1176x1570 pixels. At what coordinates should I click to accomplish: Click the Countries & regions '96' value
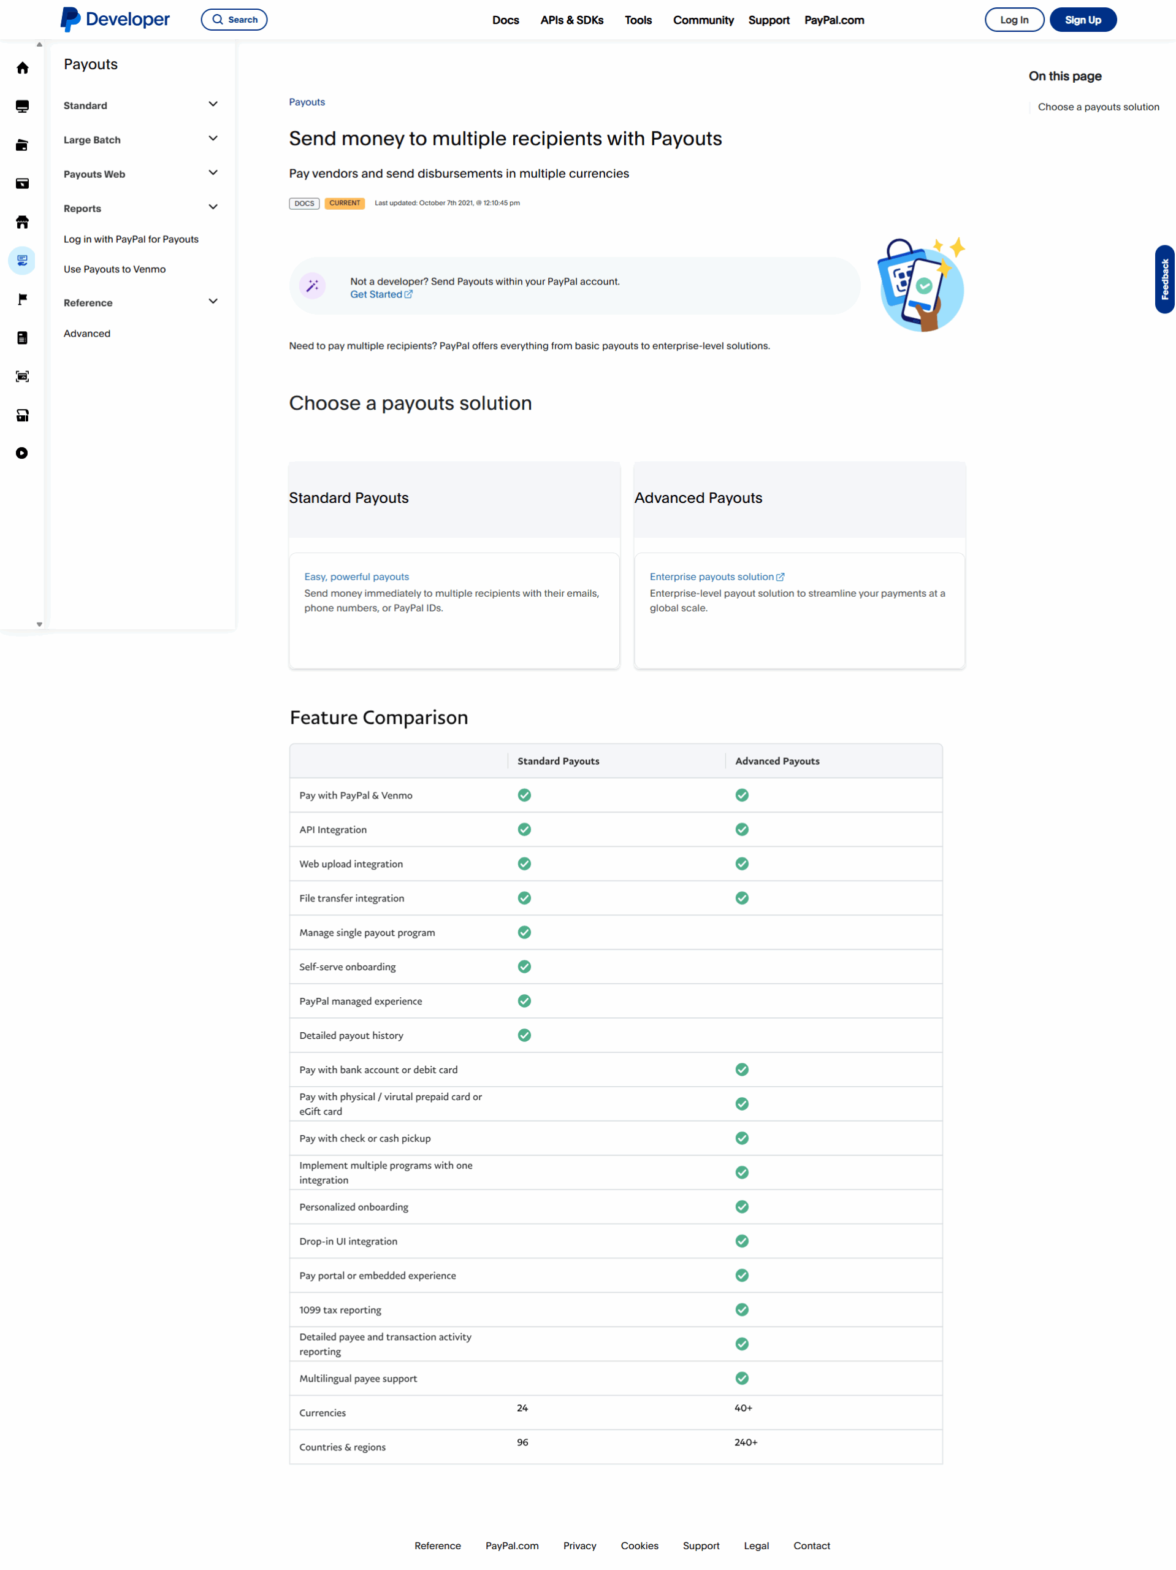pos(522,1442)
